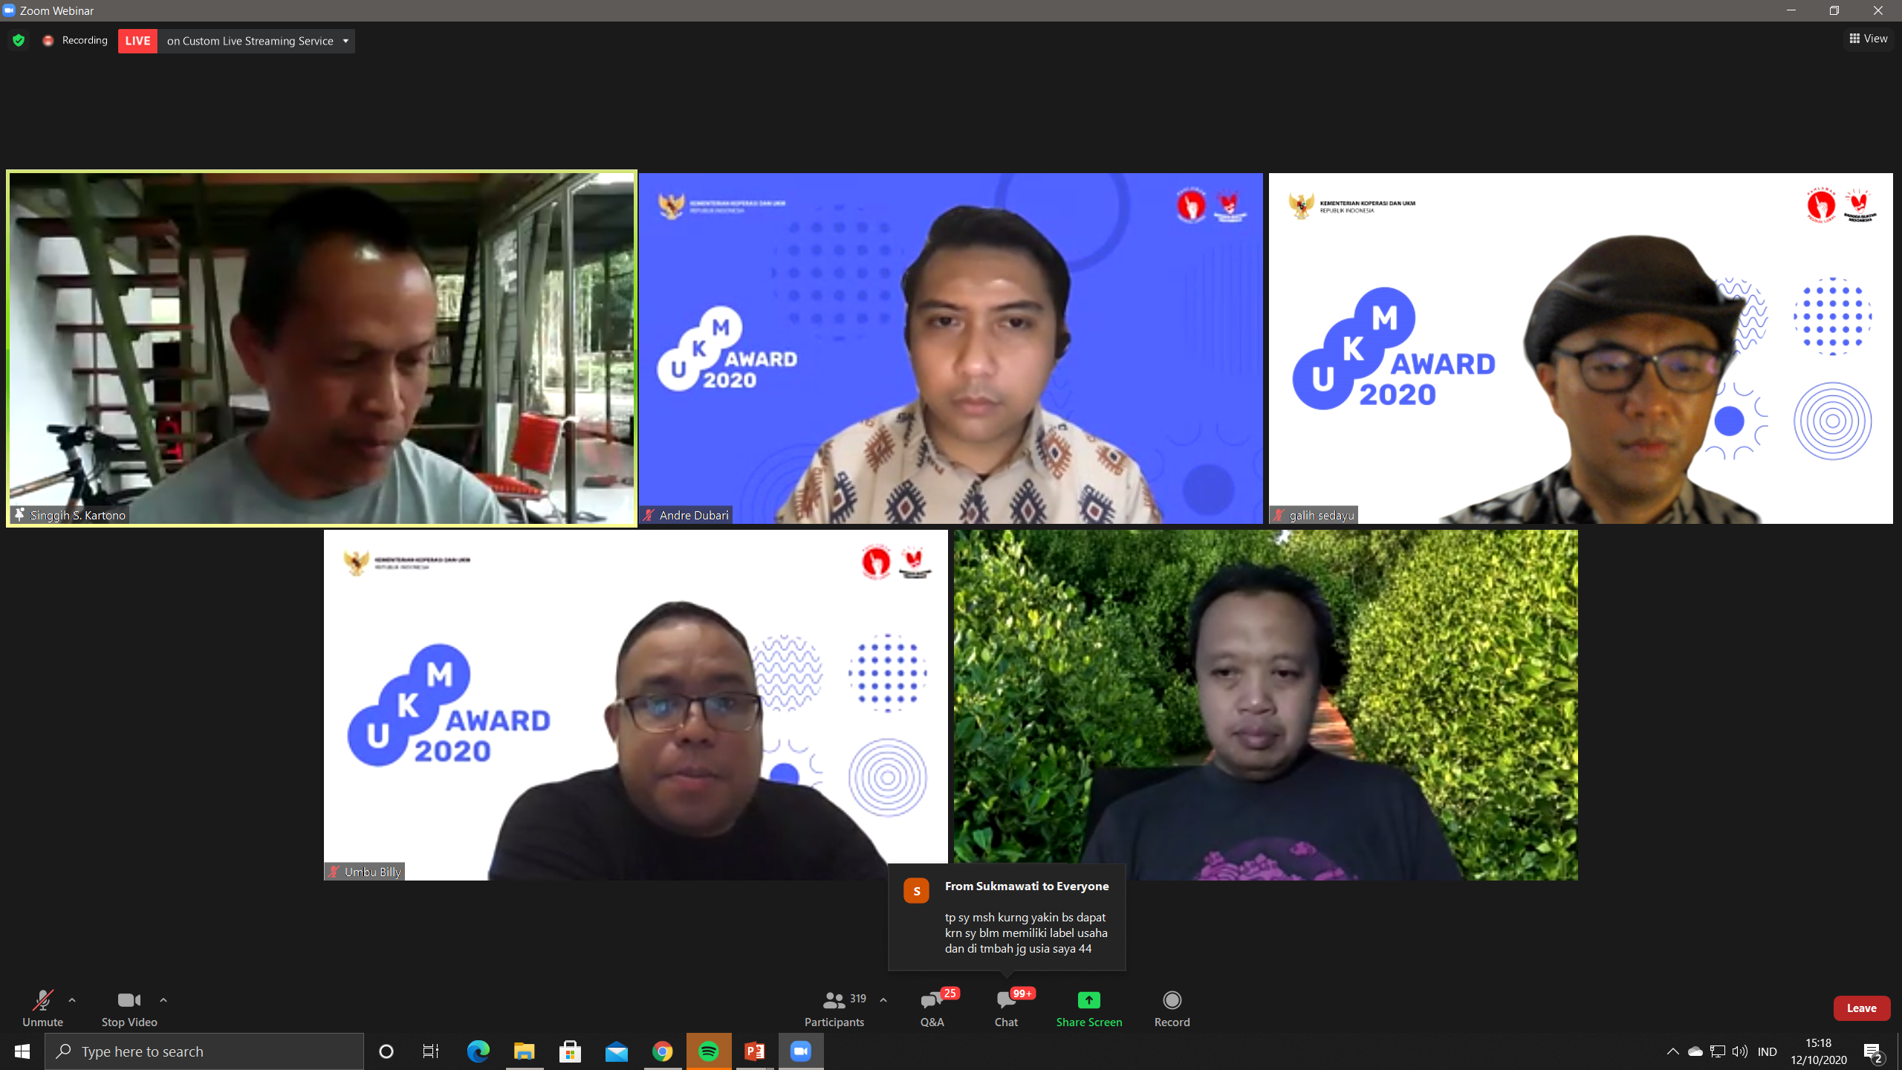Expand audio options arrow beside Unmute
This screenshot has width=1902, height=1070.
tap(72, 1000)
